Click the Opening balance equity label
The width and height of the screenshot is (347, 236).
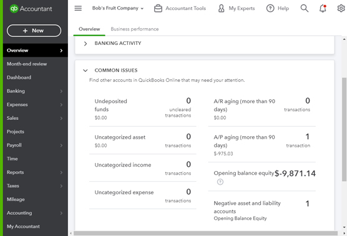click(x=243, y=173)
